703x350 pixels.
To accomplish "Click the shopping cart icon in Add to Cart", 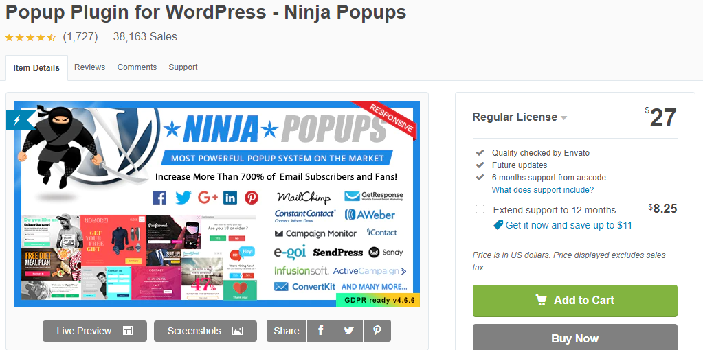I will tap(541, 300).
